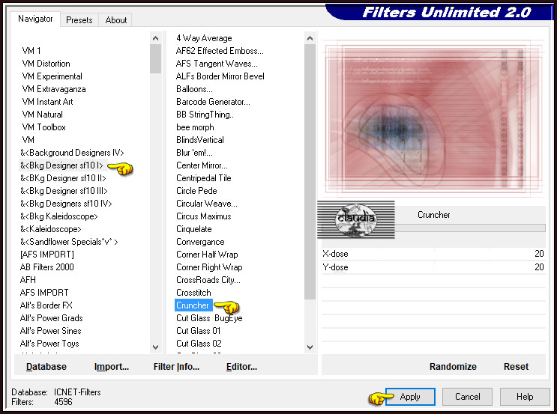Choose Cruncher filter
The height and width of the screenshot is (414, 557).
pyautogui.click(x=193, y=305)
